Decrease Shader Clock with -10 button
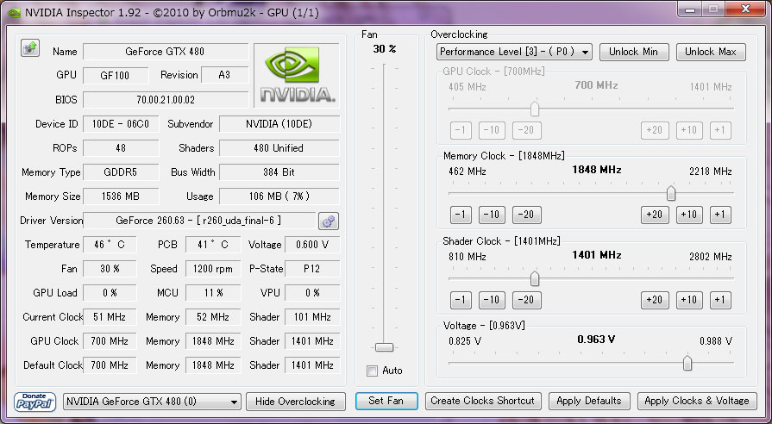772x424 pixels. [492, 300]
